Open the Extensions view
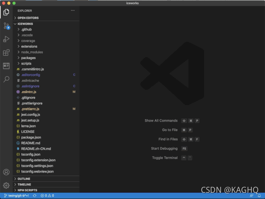This screenshot has height=199, width=265. (6, 53)
